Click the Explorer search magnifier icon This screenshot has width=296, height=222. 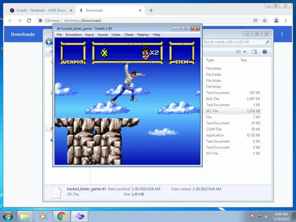(267, 42)
